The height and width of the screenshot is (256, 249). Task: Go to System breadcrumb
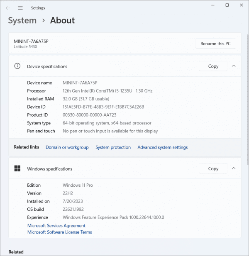click(22, 21)
